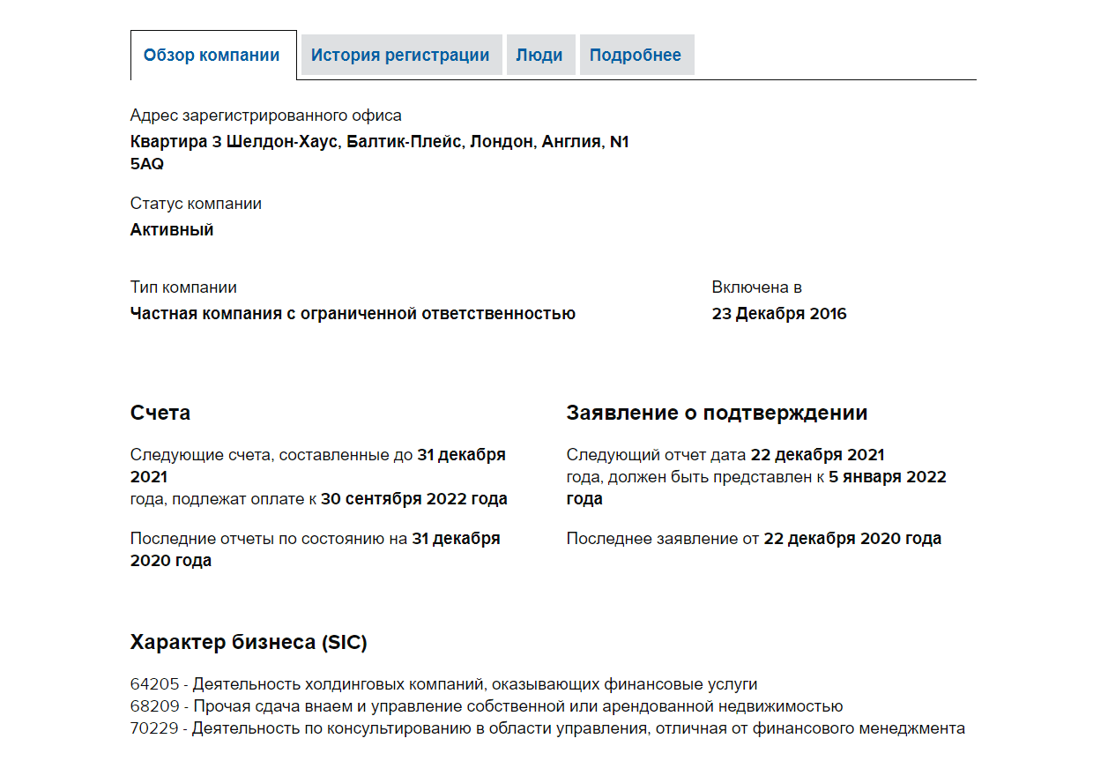Click the 30 сентября 2022 года due date

(414, 498)
